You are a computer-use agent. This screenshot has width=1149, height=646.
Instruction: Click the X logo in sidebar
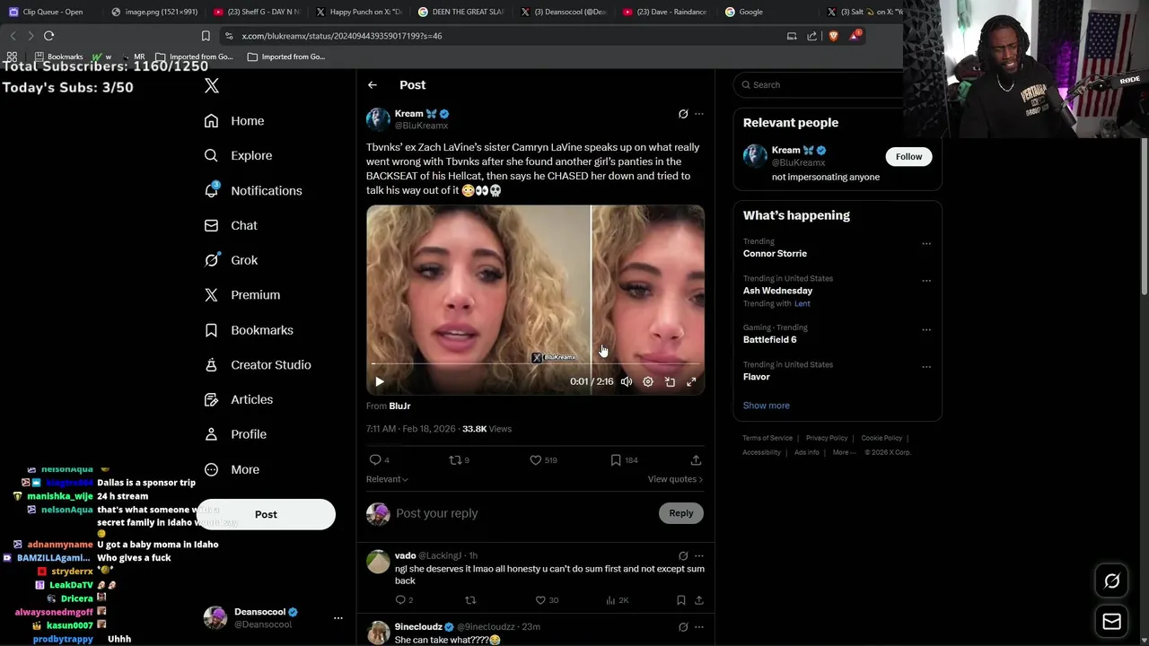point(212,86)
